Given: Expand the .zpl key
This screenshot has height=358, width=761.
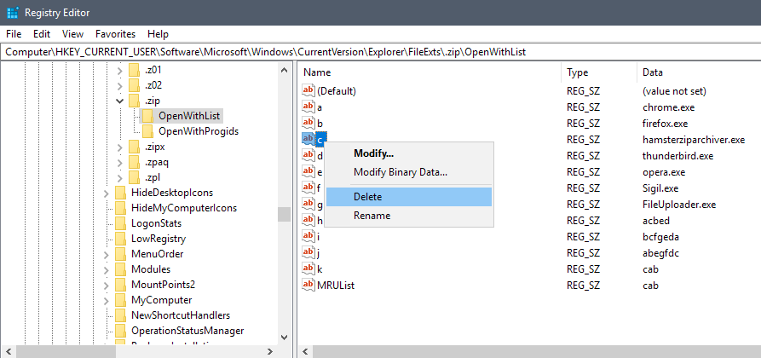Looking at the screenshot, I should pyautogui.click(x=120, y=178).
